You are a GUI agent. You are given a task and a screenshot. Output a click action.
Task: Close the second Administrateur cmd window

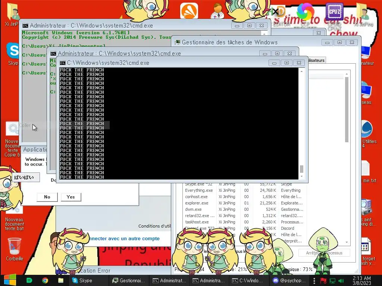click(x=289, y=54)
